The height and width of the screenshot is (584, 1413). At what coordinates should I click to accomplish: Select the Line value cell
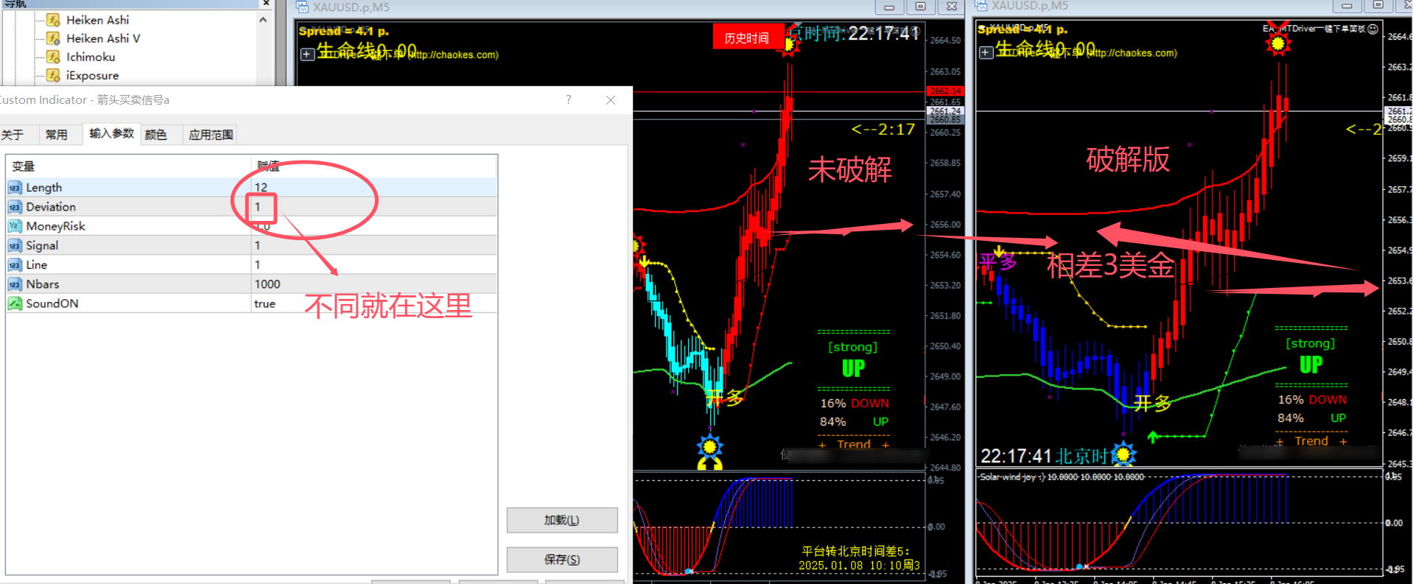374,264
